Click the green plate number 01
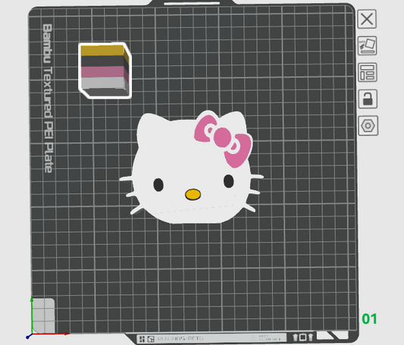The height and width of the screenshot is (345, 404). (x=369, y=318)
